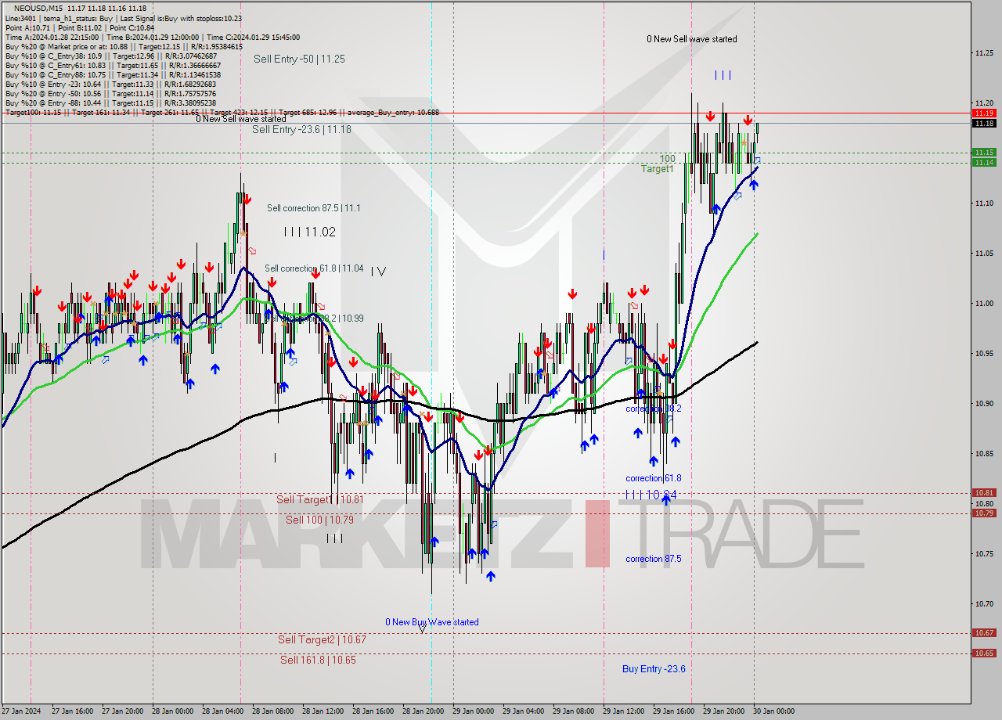The image size is (1002, 720).
Task: Click the blue 'Buy Entry -23.6' label
Action: 654,668
